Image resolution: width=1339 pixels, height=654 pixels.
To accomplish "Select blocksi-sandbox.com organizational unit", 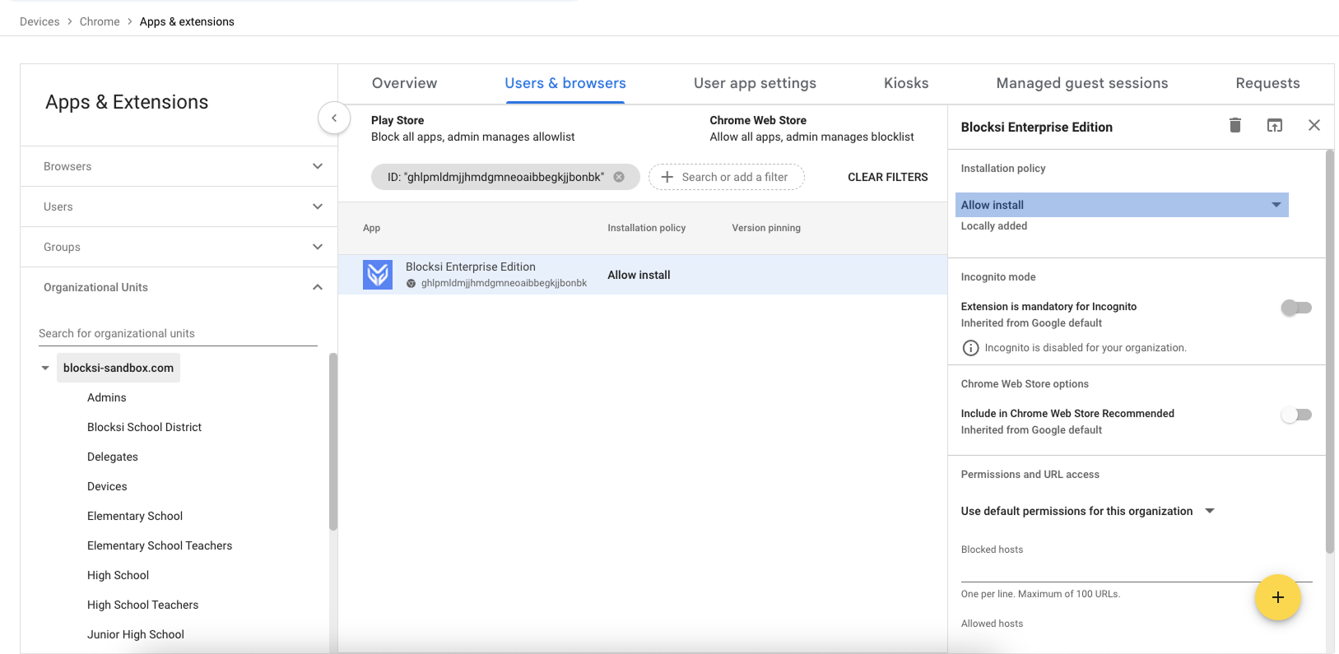I will coord(119,368).
